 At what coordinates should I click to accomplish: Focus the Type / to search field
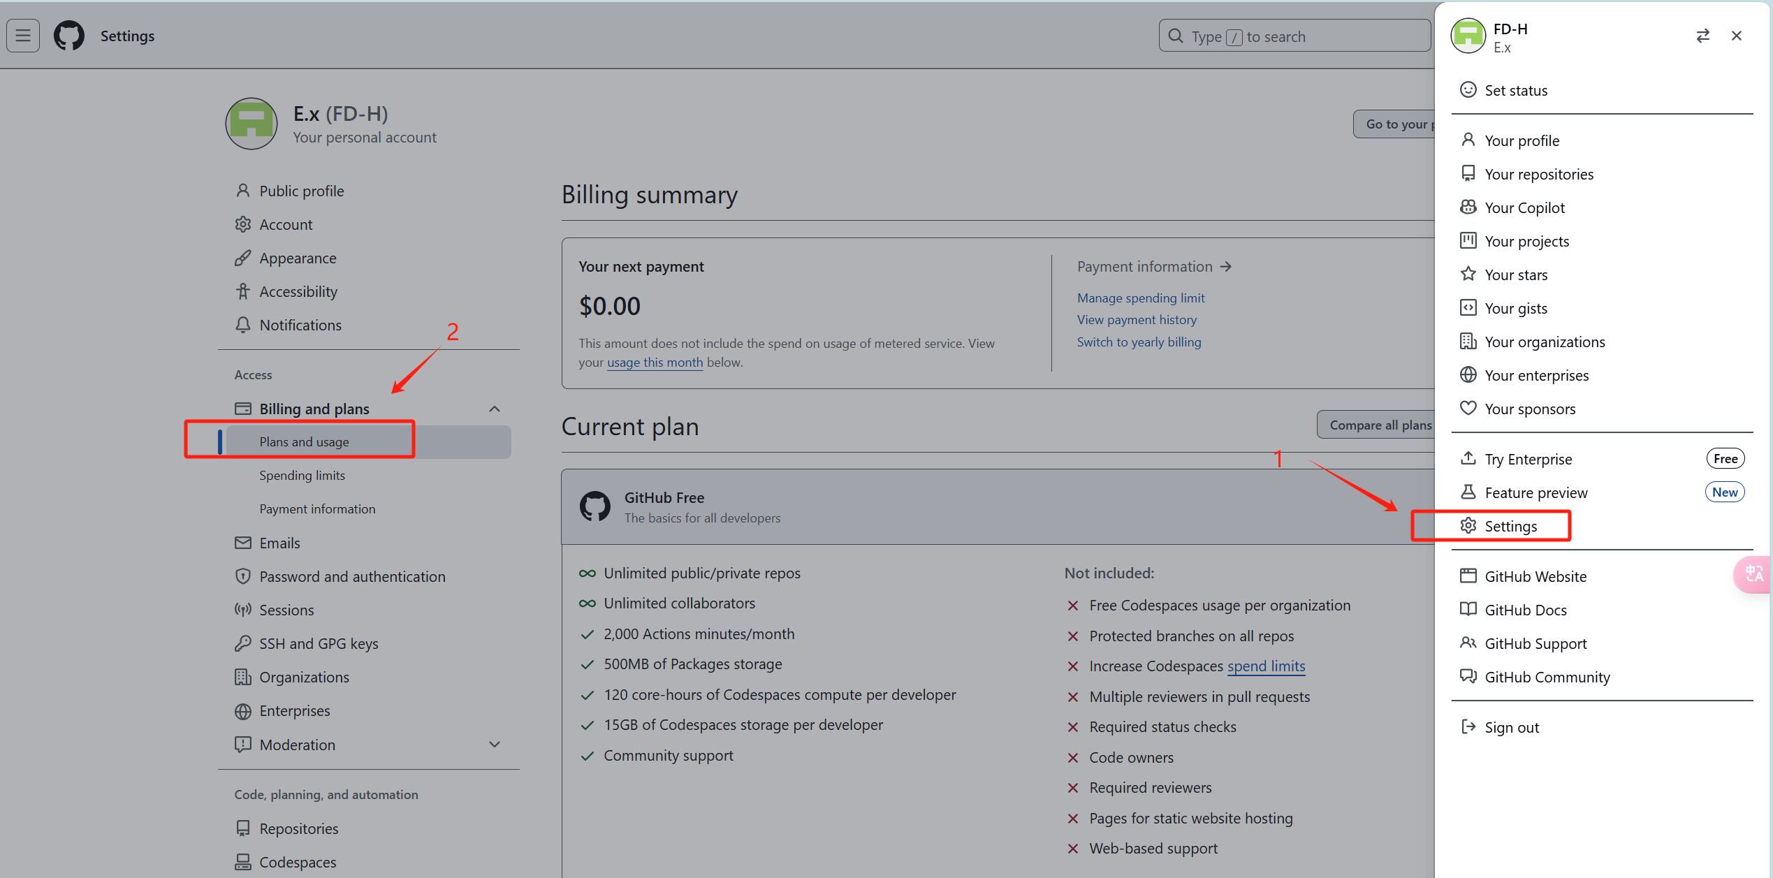(1294, 36)
